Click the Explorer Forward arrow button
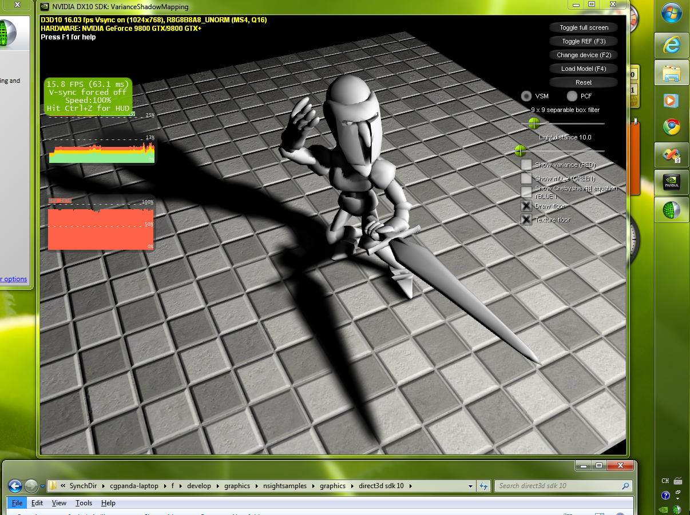 click(x=31, y=486)
